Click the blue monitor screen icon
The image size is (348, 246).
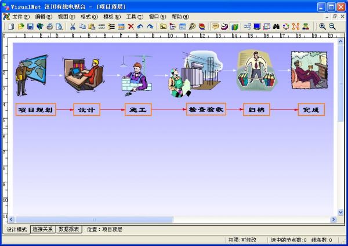pyautogui.click(x=257, y=27)
